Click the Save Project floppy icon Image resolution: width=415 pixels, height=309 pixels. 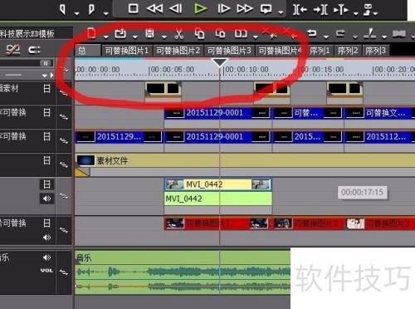coord(149,33)
